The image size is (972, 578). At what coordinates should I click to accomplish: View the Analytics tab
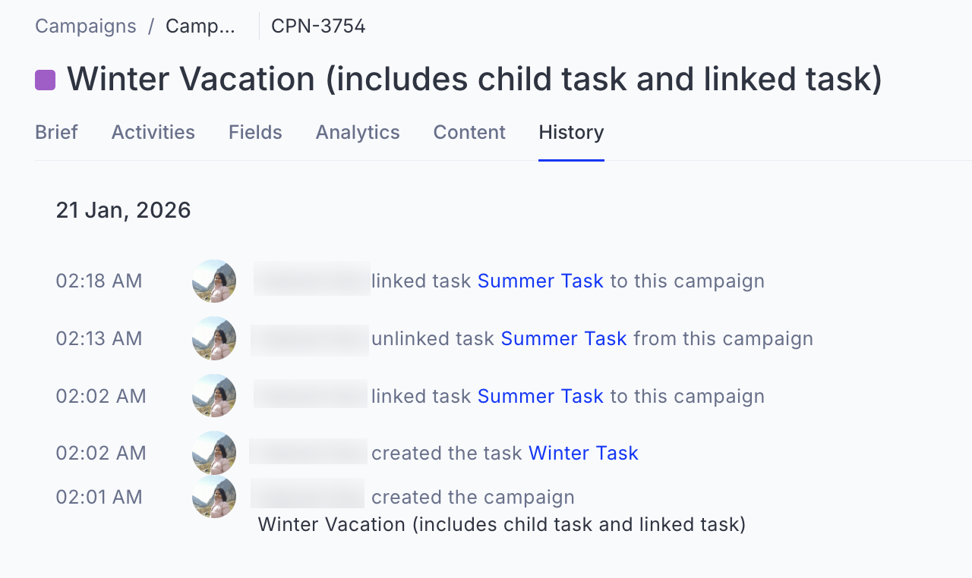358,132
